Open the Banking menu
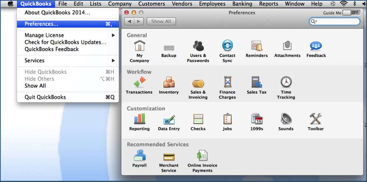The height and width of the screenshot is (182, 367). coord(242,4)
